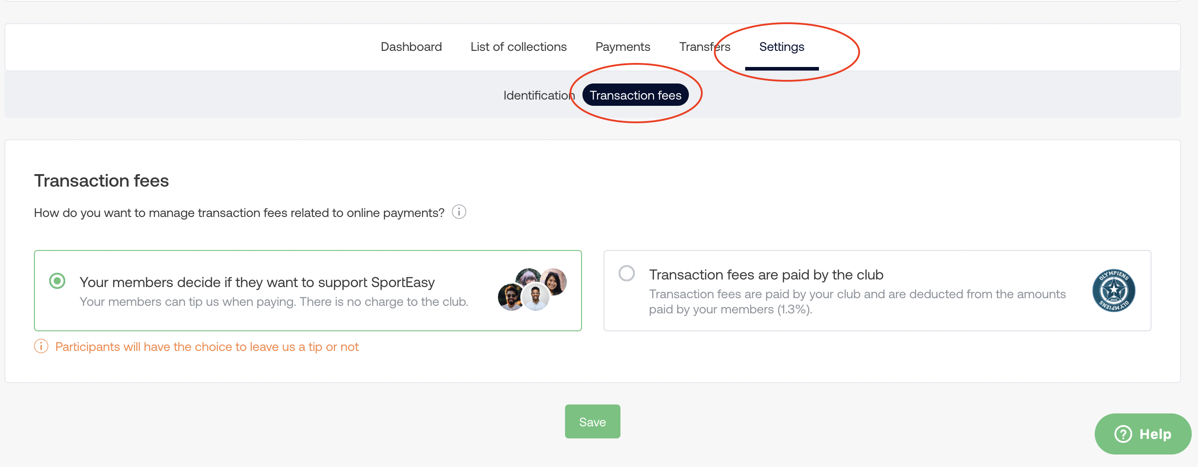Select the paid by the club radio button
This screenshot has width=1198, height=467.
[x=626, y=273]
